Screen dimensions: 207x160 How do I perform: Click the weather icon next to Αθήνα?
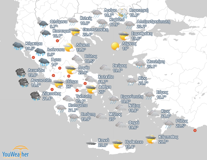point(91,89)
